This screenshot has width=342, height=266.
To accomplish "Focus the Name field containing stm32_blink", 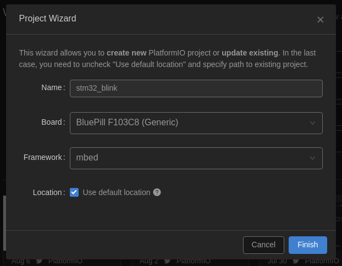I will (196, 88).
